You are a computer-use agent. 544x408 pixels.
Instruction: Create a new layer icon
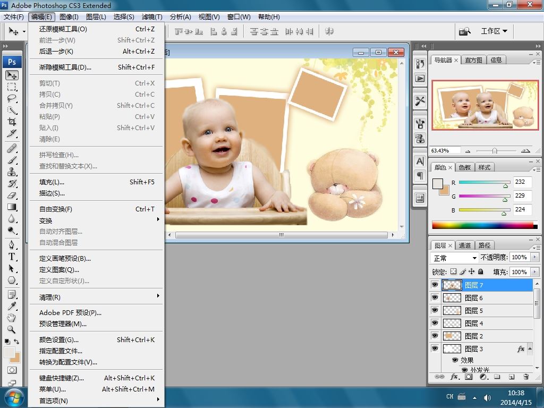coord(512,377)
